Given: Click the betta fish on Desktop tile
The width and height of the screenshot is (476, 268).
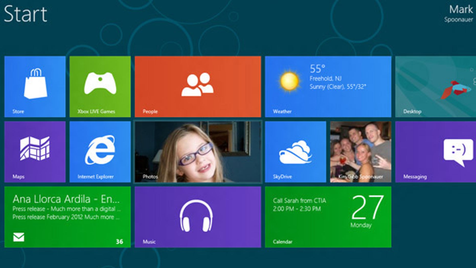Looking at the screenshot, I should [456, 90].
